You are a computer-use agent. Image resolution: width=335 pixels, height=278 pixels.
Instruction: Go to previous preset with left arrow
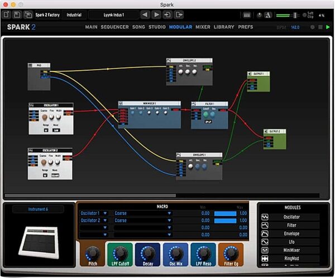145,14
